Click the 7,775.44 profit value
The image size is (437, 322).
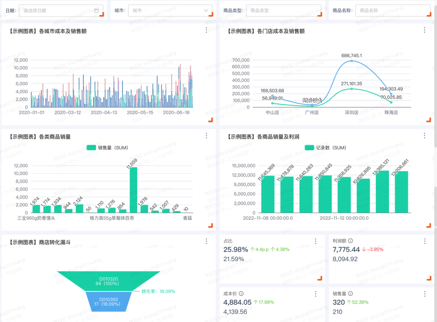click(x=346, y=250)
